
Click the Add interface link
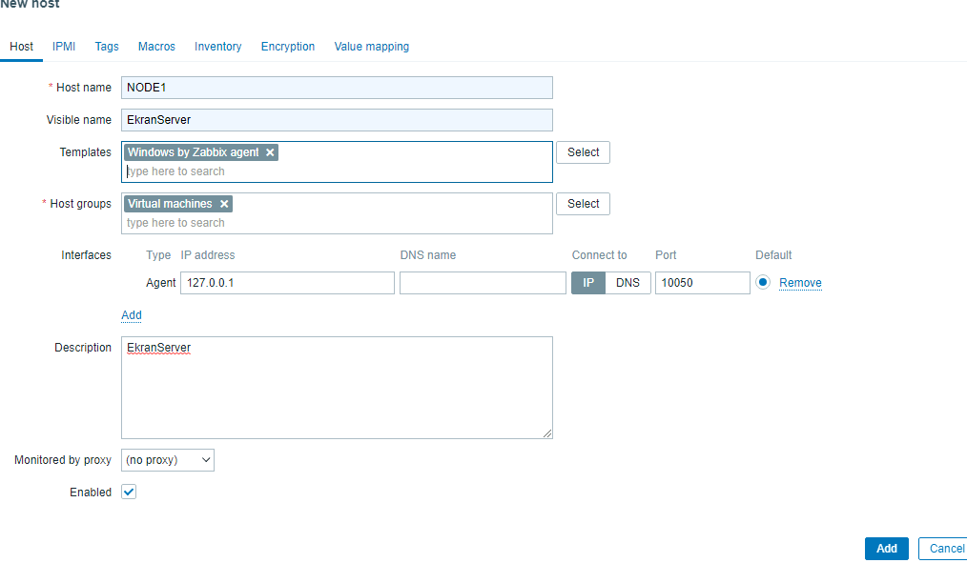point(132,315)
